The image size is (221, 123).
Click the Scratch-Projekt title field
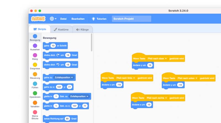(x=131, y=19)
